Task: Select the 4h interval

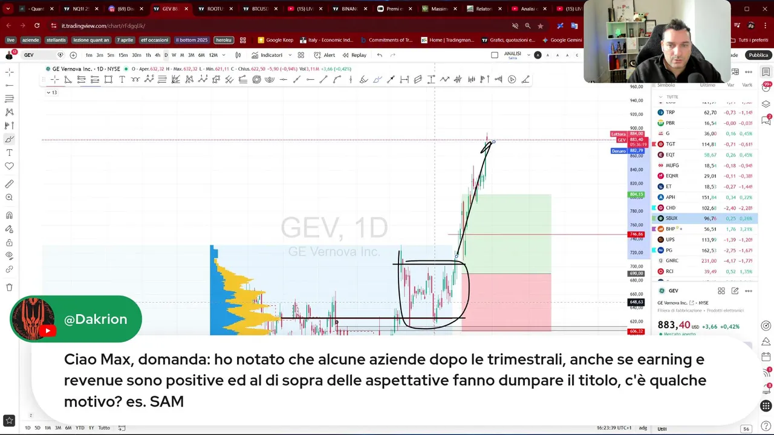Action: point(157,55)
